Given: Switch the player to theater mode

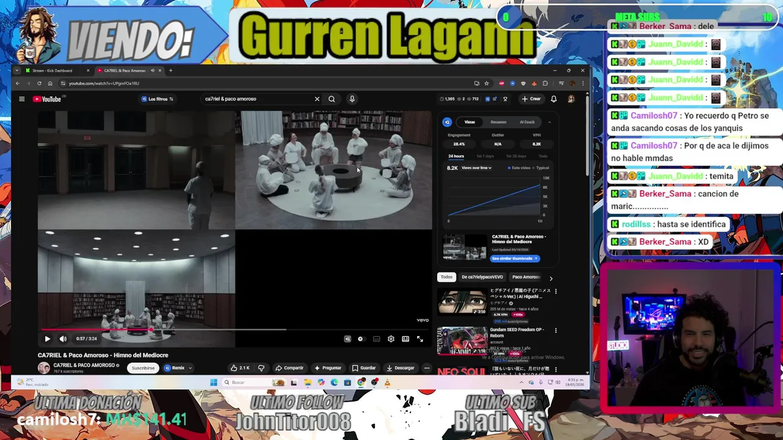Looking at the screenshot, I should point(406,339).
